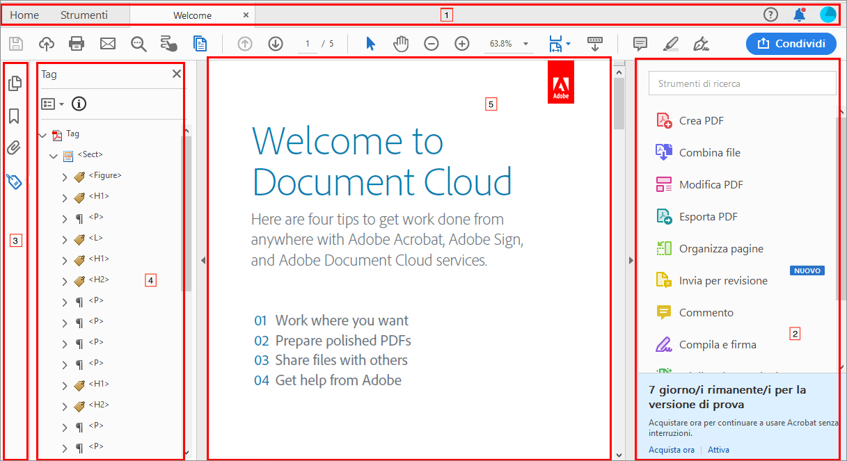Toggle the Tags panel icon
847x461 pixels.
14,181
